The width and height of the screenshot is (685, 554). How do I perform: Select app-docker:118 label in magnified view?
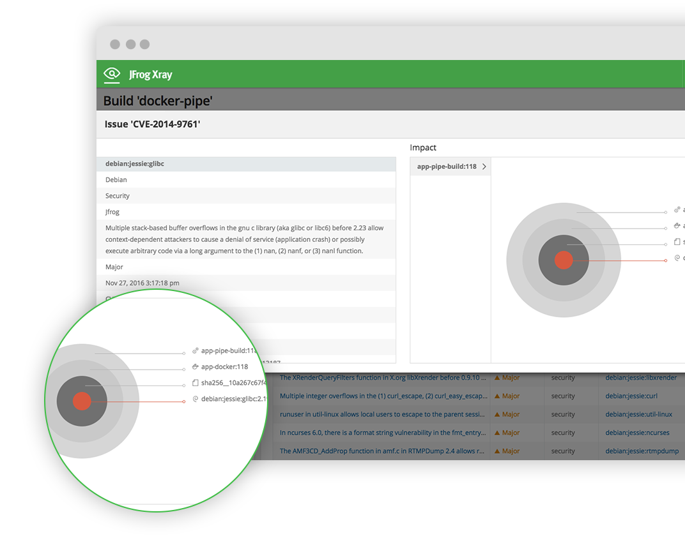point(224,367)
